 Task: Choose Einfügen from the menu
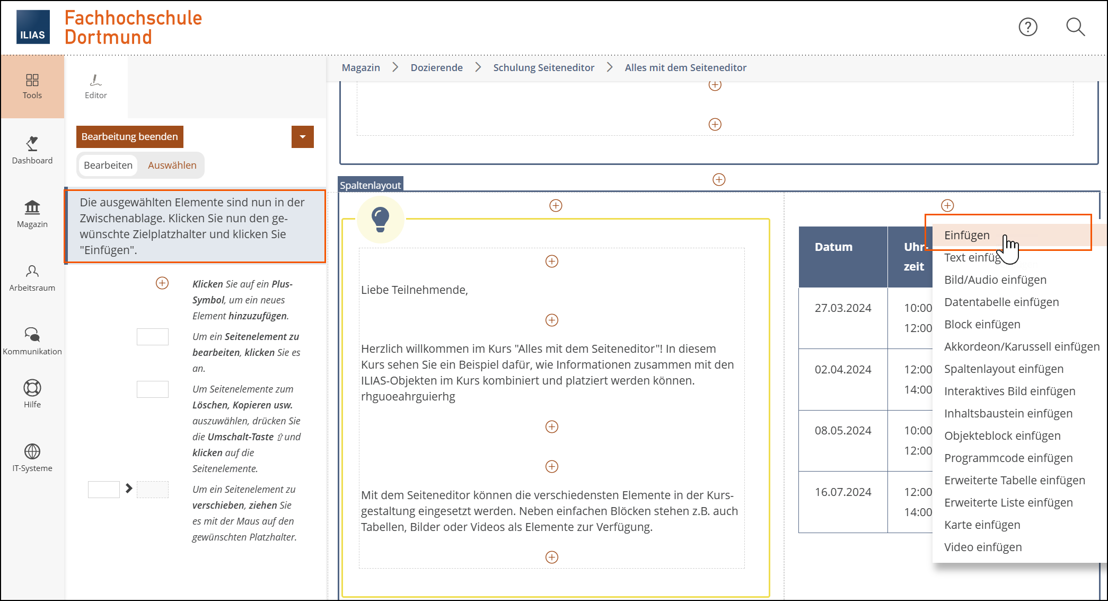click(x=966, y=236)
